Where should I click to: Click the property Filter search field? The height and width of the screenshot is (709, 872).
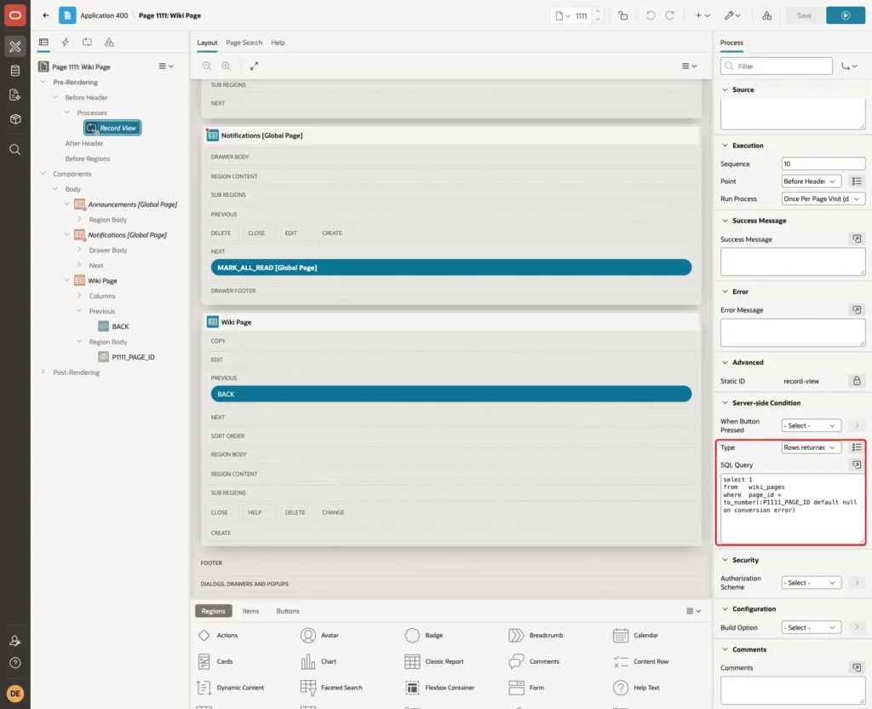coord(777,66)
